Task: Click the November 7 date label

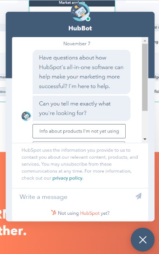Action: point(77,44)
